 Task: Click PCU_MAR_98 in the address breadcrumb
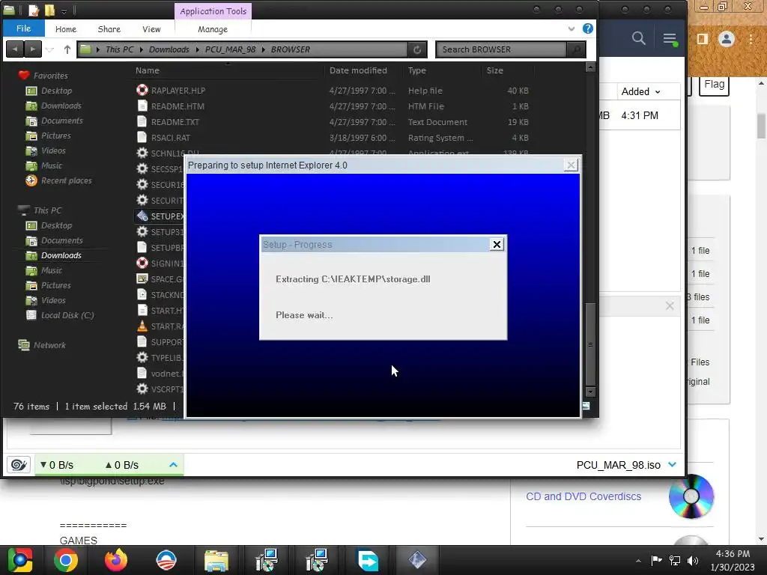tap(230, 49)
